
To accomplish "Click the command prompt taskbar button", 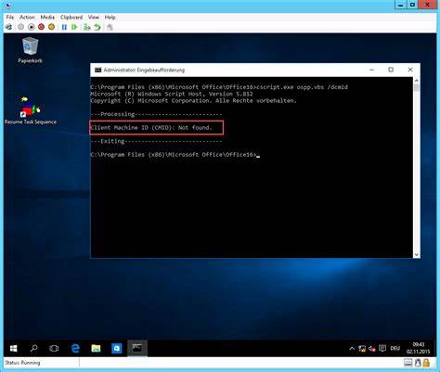I will point(137,349).
